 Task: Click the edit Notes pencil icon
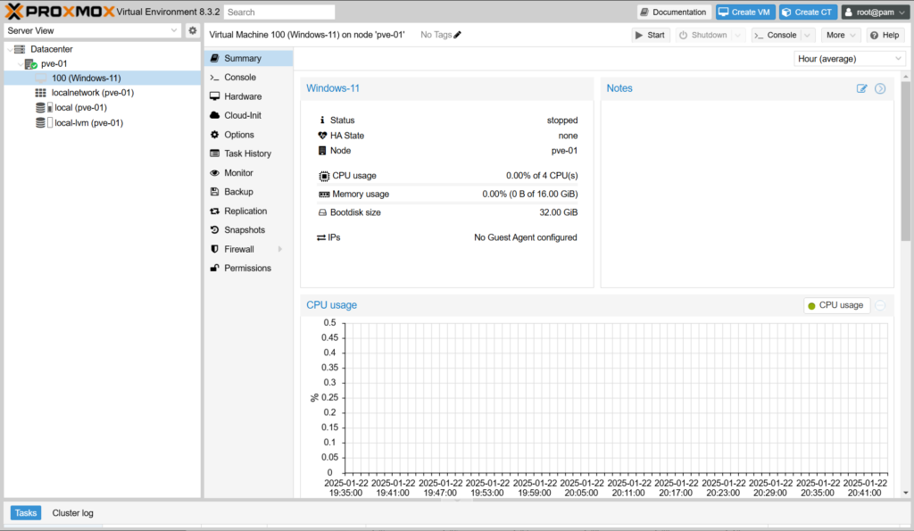861,88
